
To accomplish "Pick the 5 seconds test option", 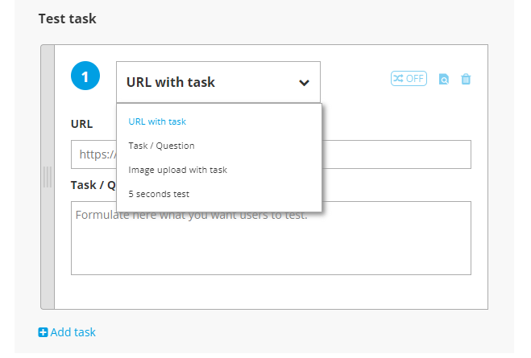I will (x=159, y=194).
